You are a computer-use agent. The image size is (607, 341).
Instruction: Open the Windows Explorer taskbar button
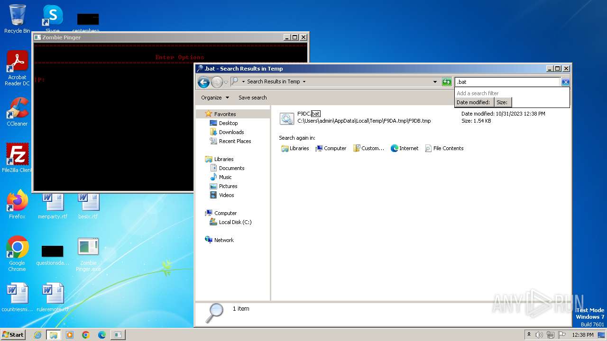tap(54, 335)
